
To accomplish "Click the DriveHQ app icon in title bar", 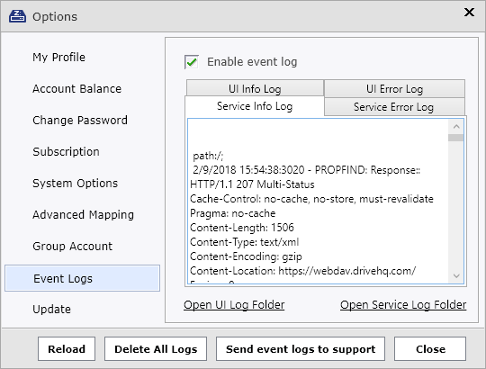I will tap(17, 16).
